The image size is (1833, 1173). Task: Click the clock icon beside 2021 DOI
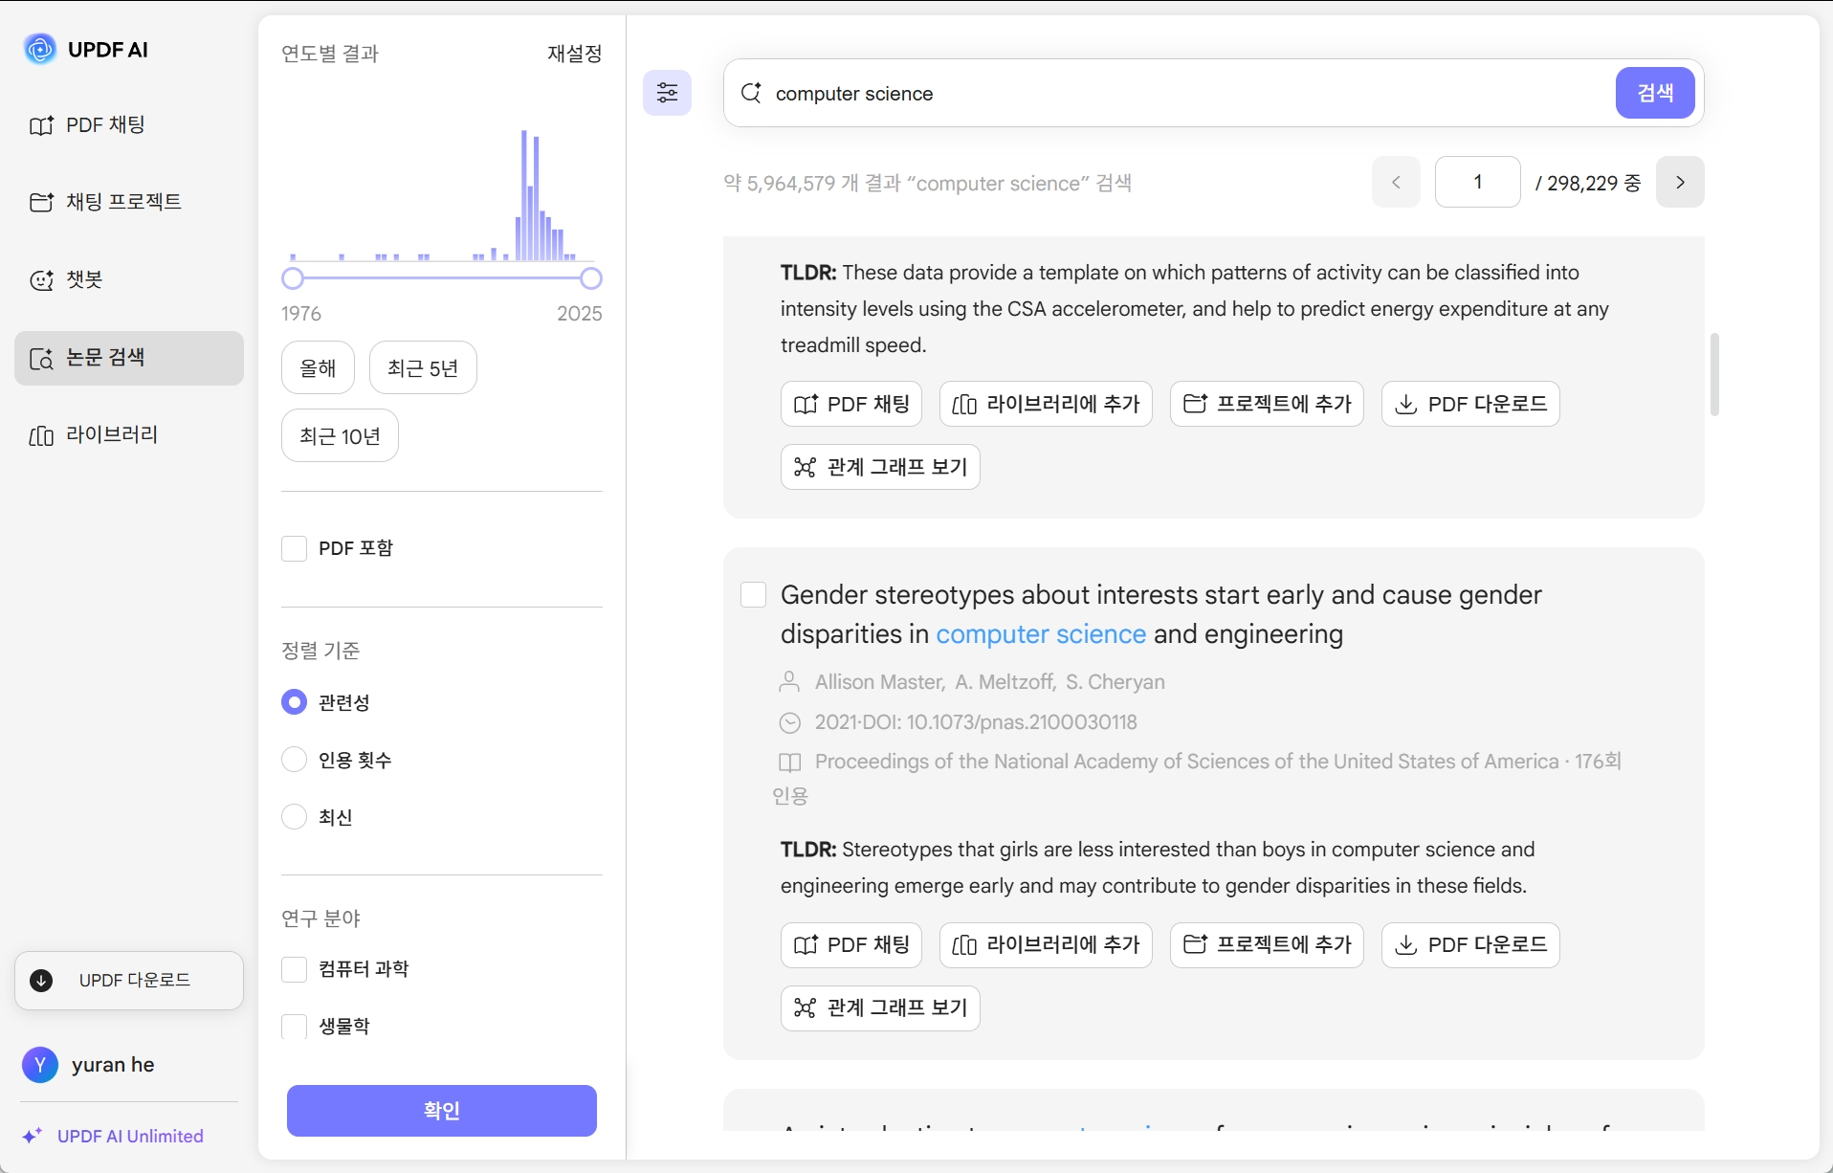790,723
